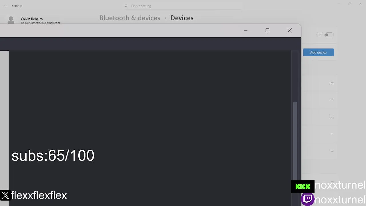Click the green Kick logo
Image resolution: width=366 pixels, height=206 pixels.
tap(303, 187)
